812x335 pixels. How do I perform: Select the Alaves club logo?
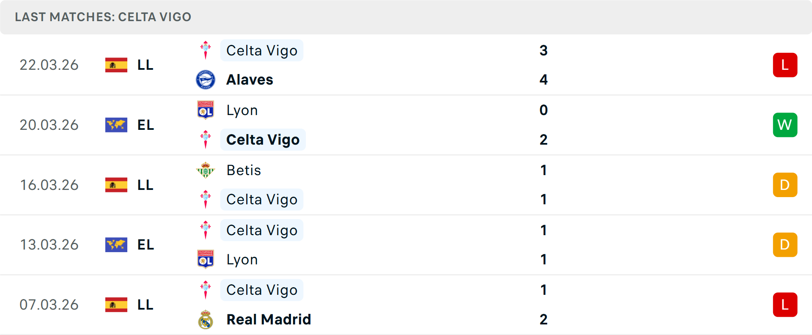pyautogui.click(x=206, y=79)
